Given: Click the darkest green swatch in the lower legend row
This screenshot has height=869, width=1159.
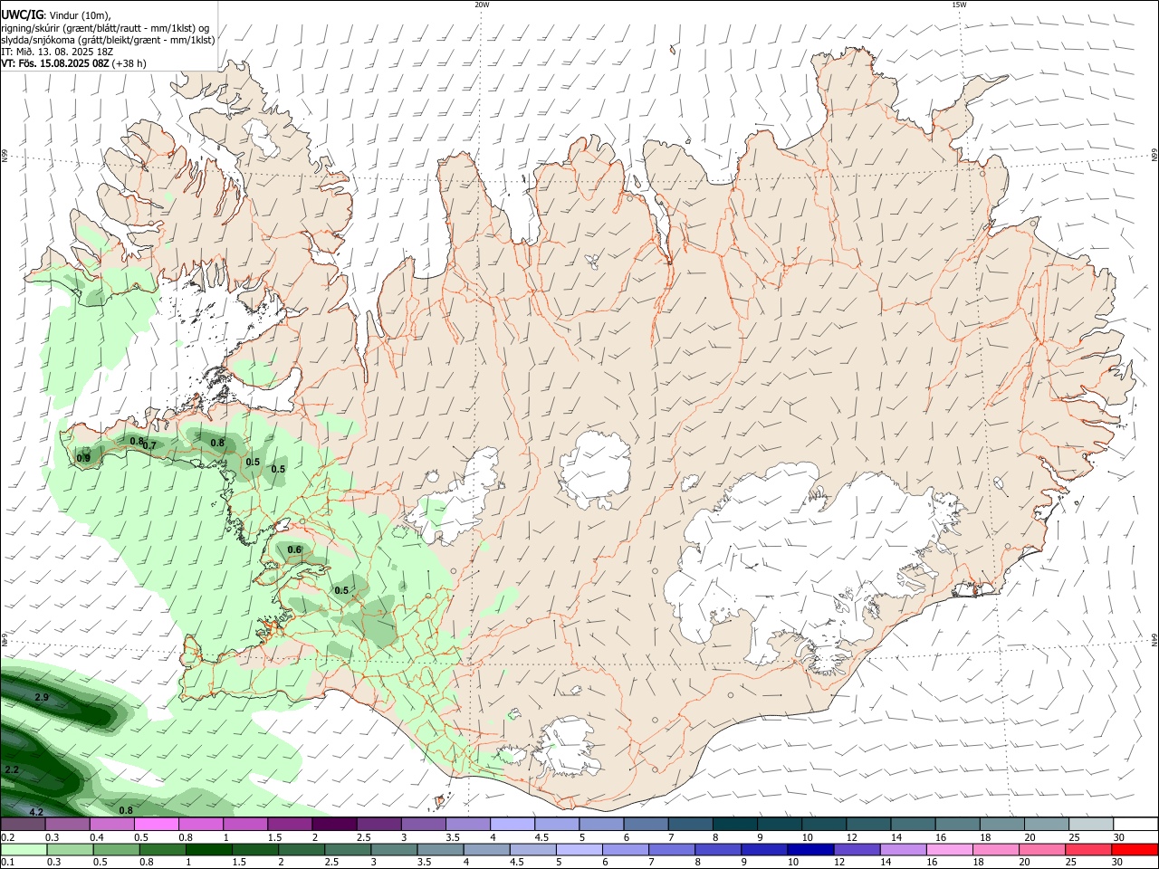Looking at the screenshot, I should tap(208, 850).
